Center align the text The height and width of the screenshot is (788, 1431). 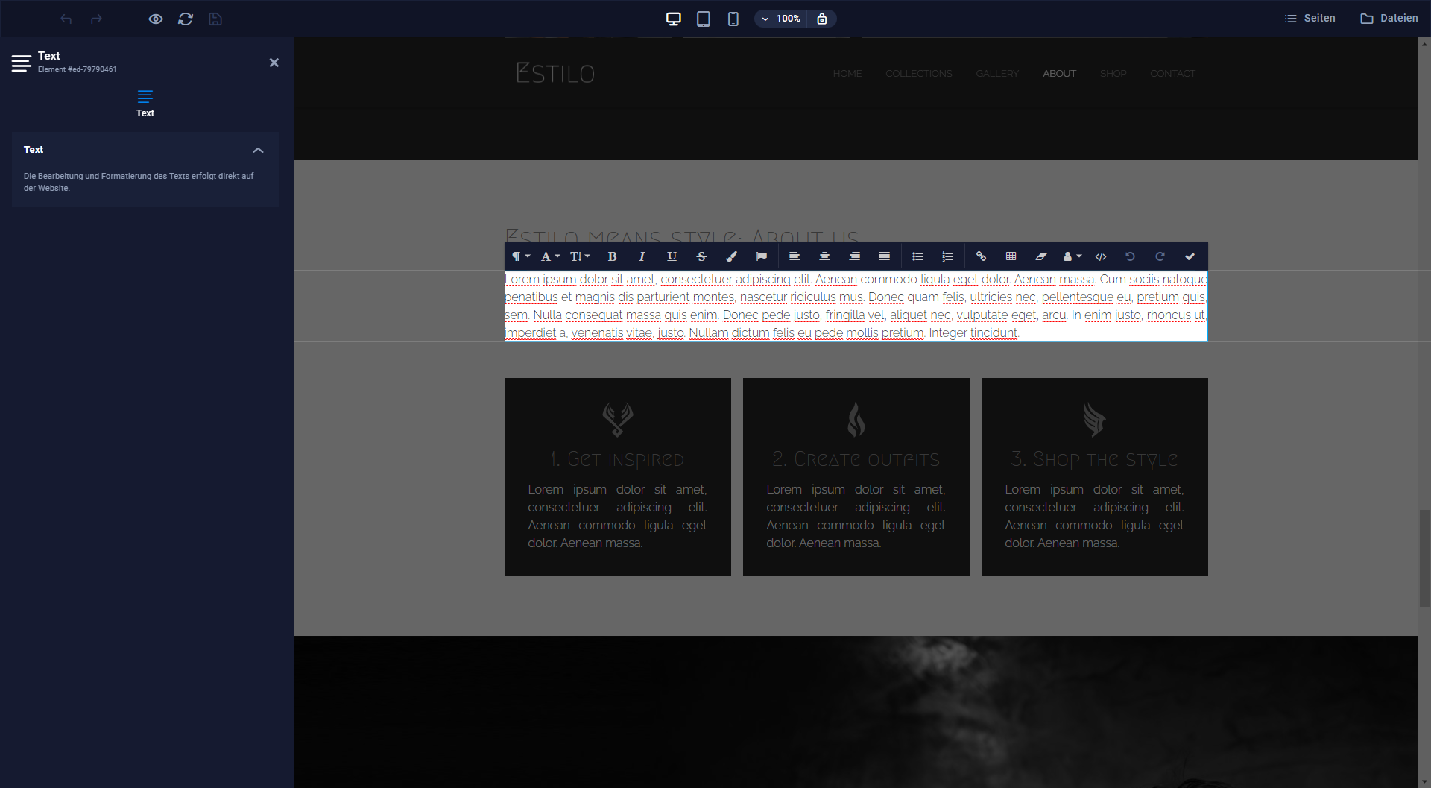coord(824,256)
